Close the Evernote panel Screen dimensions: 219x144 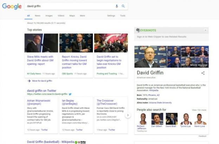coord(205,30)
